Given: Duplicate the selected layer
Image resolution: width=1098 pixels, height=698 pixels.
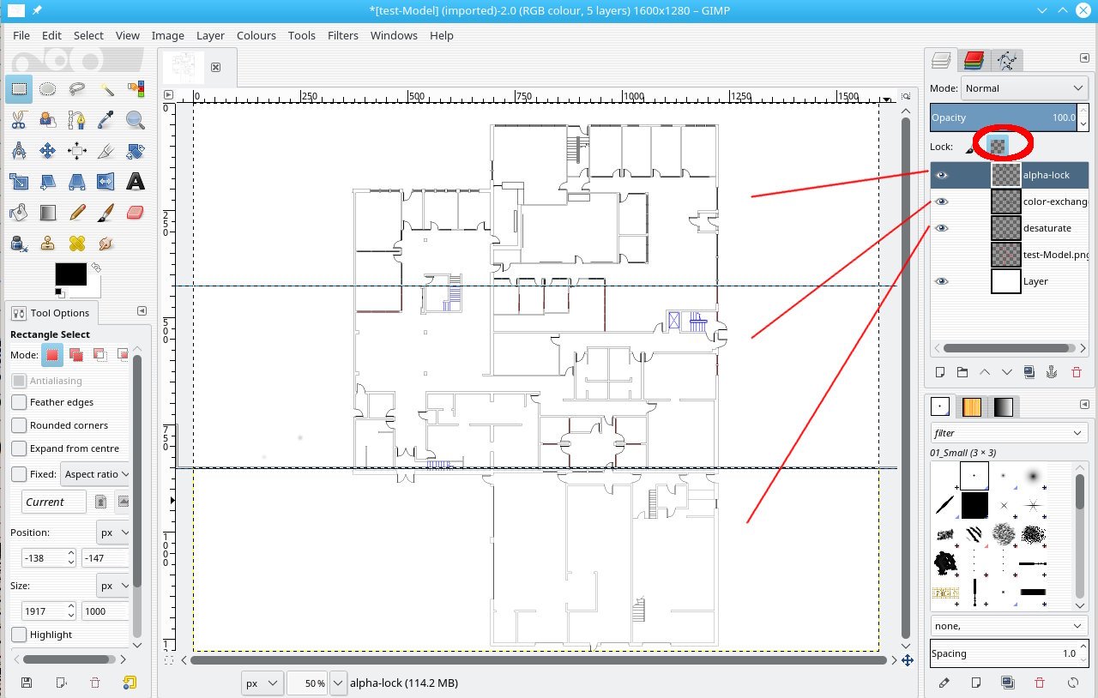Looking at the screenshot, I should (x=1030, y=372).
